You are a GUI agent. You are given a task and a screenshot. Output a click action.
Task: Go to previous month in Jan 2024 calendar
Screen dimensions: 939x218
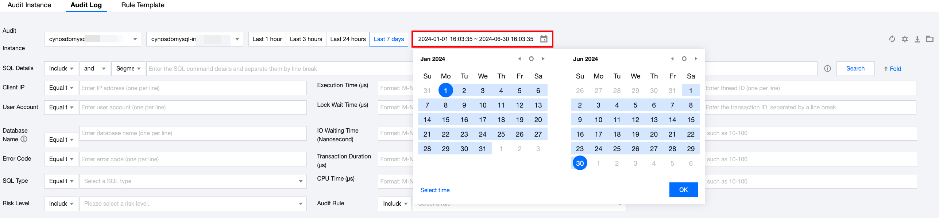[x=519, y=59]
